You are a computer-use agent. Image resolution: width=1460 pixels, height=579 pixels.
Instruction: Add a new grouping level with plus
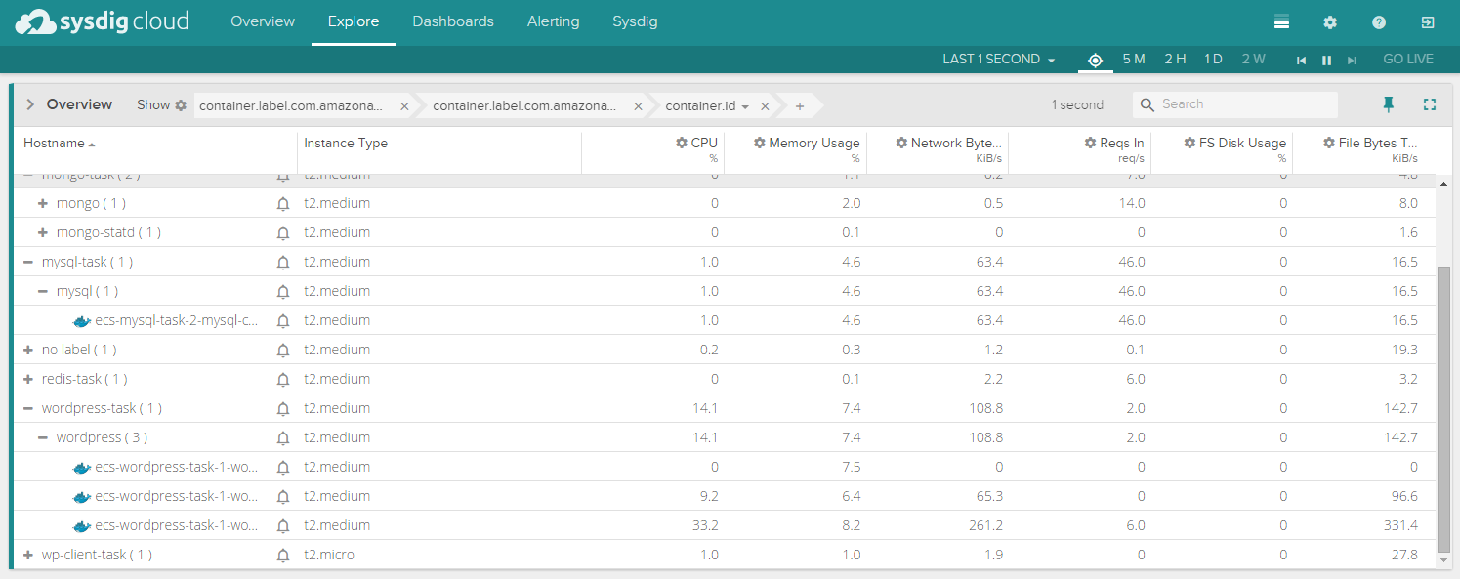point(799,105)
